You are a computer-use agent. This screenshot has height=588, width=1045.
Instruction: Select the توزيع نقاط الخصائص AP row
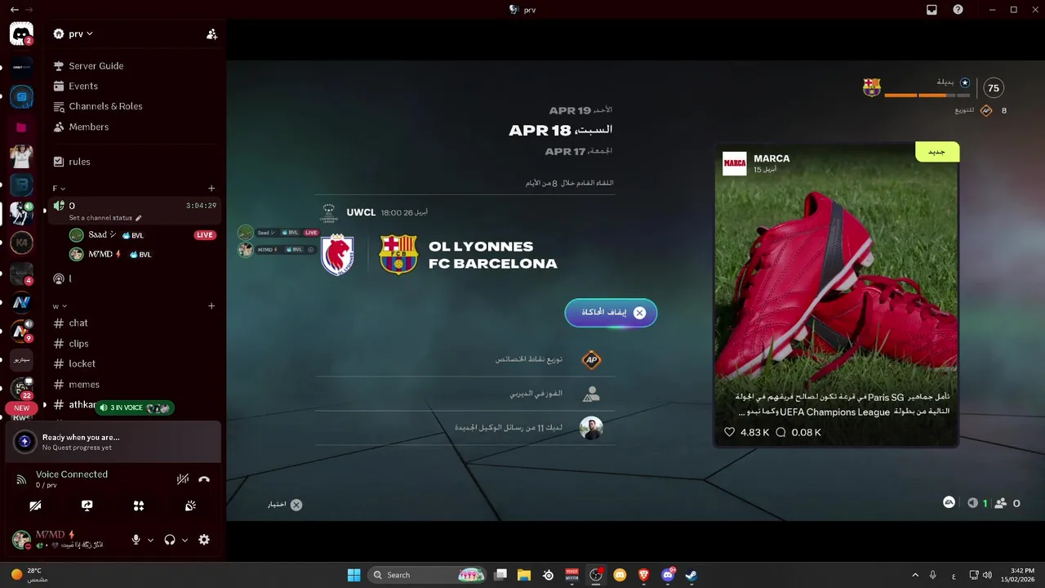pos(465,359)
